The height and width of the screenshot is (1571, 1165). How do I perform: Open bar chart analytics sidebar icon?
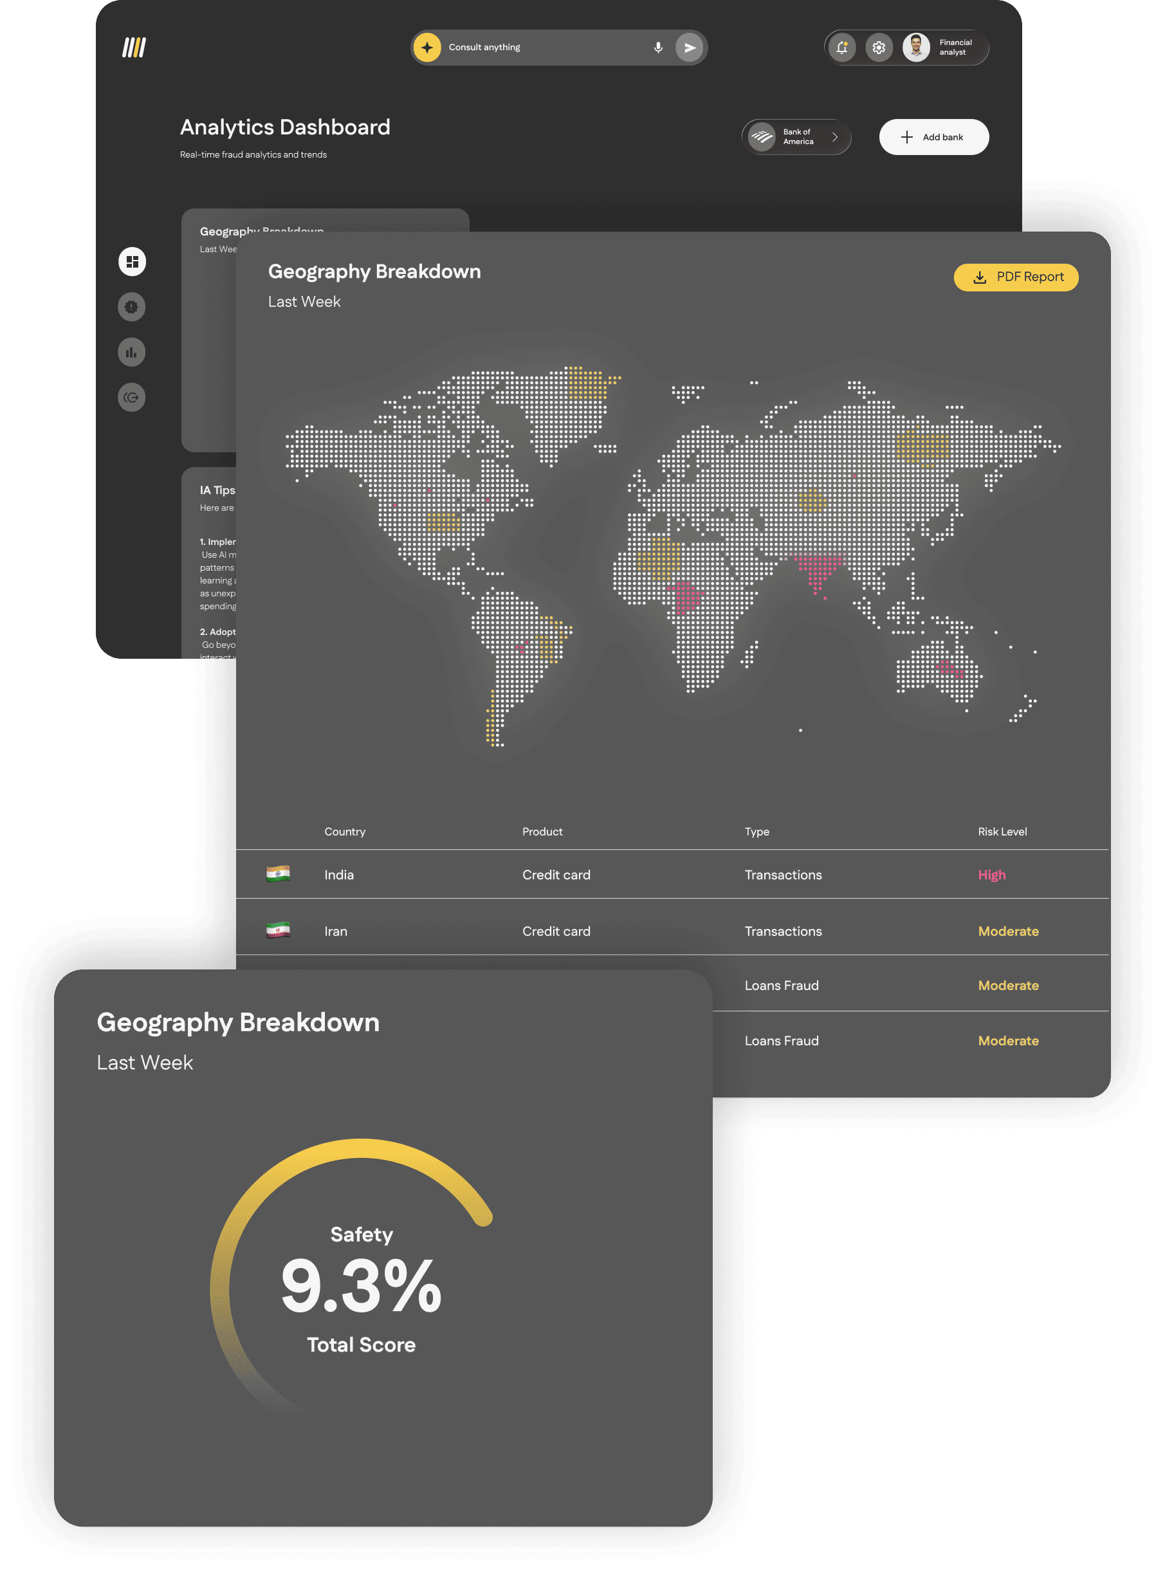[x=132, y=352]
